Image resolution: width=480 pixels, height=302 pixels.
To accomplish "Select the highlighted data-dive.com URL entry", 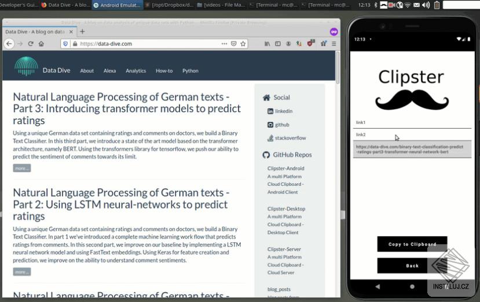I will [x=412, y=150].
